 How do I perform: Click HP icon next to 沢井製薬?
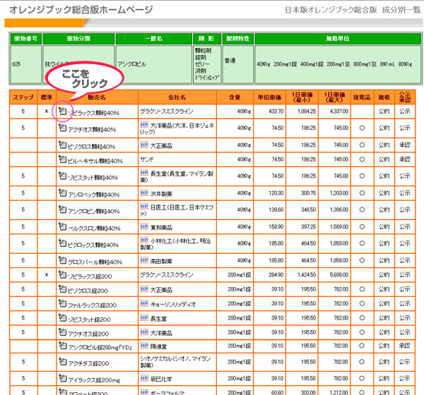[x=144, y=193]
